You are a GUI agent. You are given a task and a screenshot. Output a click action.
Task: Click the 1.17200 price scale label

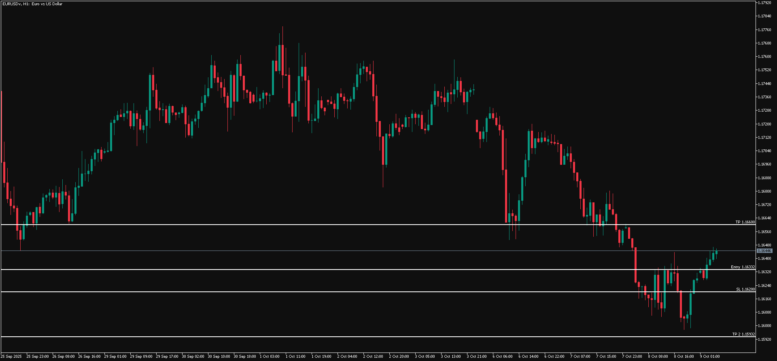click(x=764, y=124)
